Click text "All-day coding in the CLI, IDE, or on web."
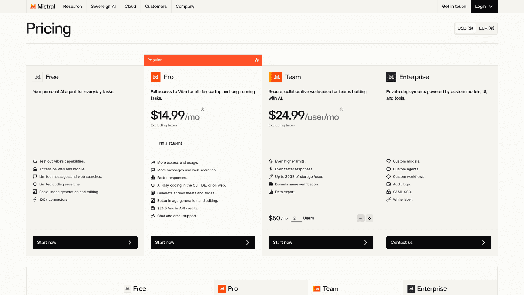This screenshot has height=295, width=524. tap(192, 185)
